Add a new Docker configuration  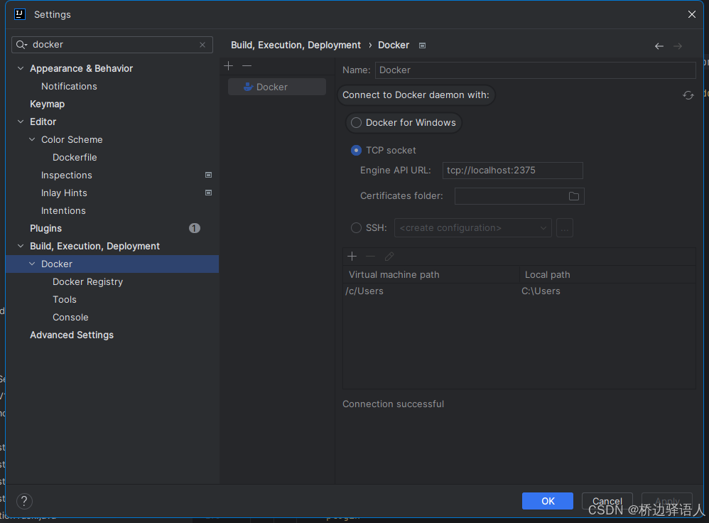[x=228, y=65]
